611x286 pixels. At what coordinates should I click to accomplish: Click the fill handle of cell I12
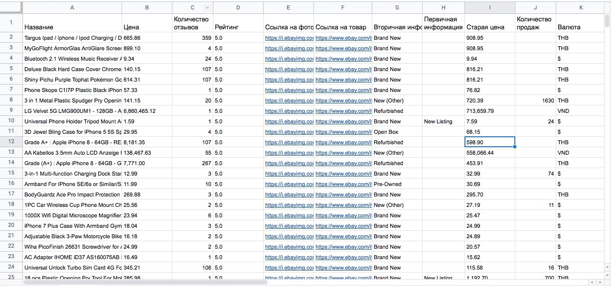point(515,147)
